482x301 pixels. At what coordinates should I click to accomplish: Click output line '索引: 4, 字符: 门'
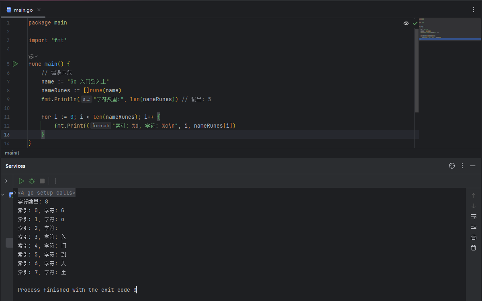coord(42,246)
